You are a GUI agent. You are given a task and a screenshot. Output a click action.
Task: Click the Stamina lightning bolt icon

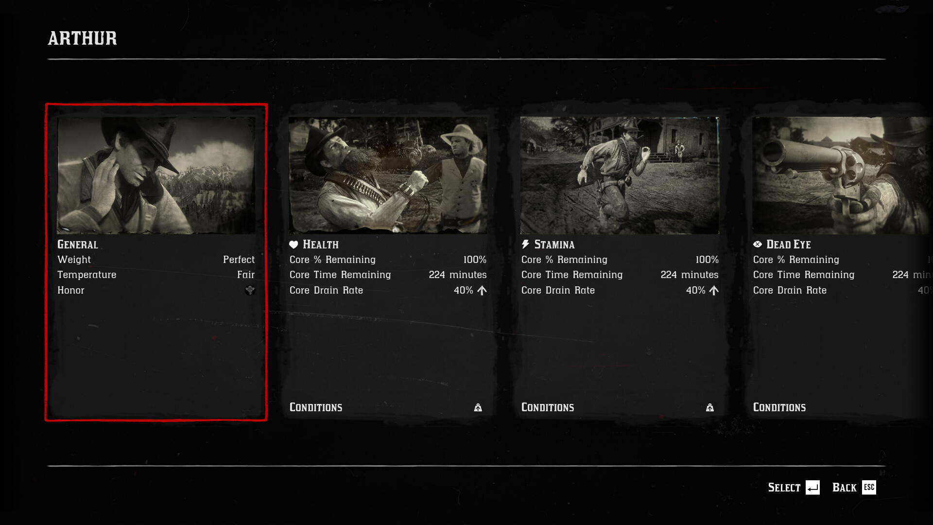click(x=525, y=244)
